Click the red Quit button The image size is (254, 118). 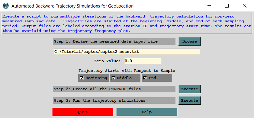pyautogui.click(x=83, y=112)
